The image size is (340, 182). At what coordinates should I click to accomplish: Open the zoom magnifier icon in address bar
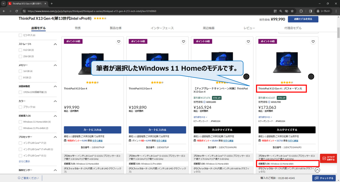point(281,11)
